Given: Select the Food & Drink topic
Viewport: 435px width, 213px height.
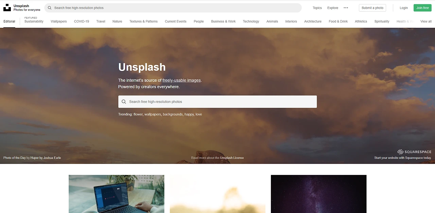Looking at the screenshot, I should [x=338, y=21].
